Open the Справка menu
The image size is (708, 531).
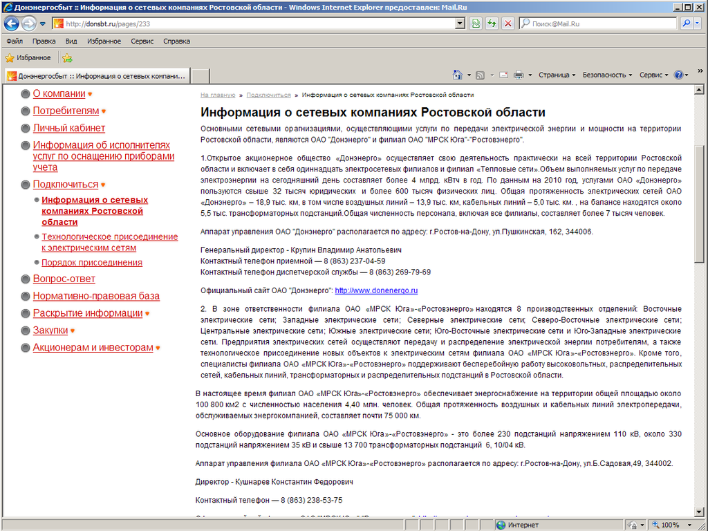click(x=176, y=41)
